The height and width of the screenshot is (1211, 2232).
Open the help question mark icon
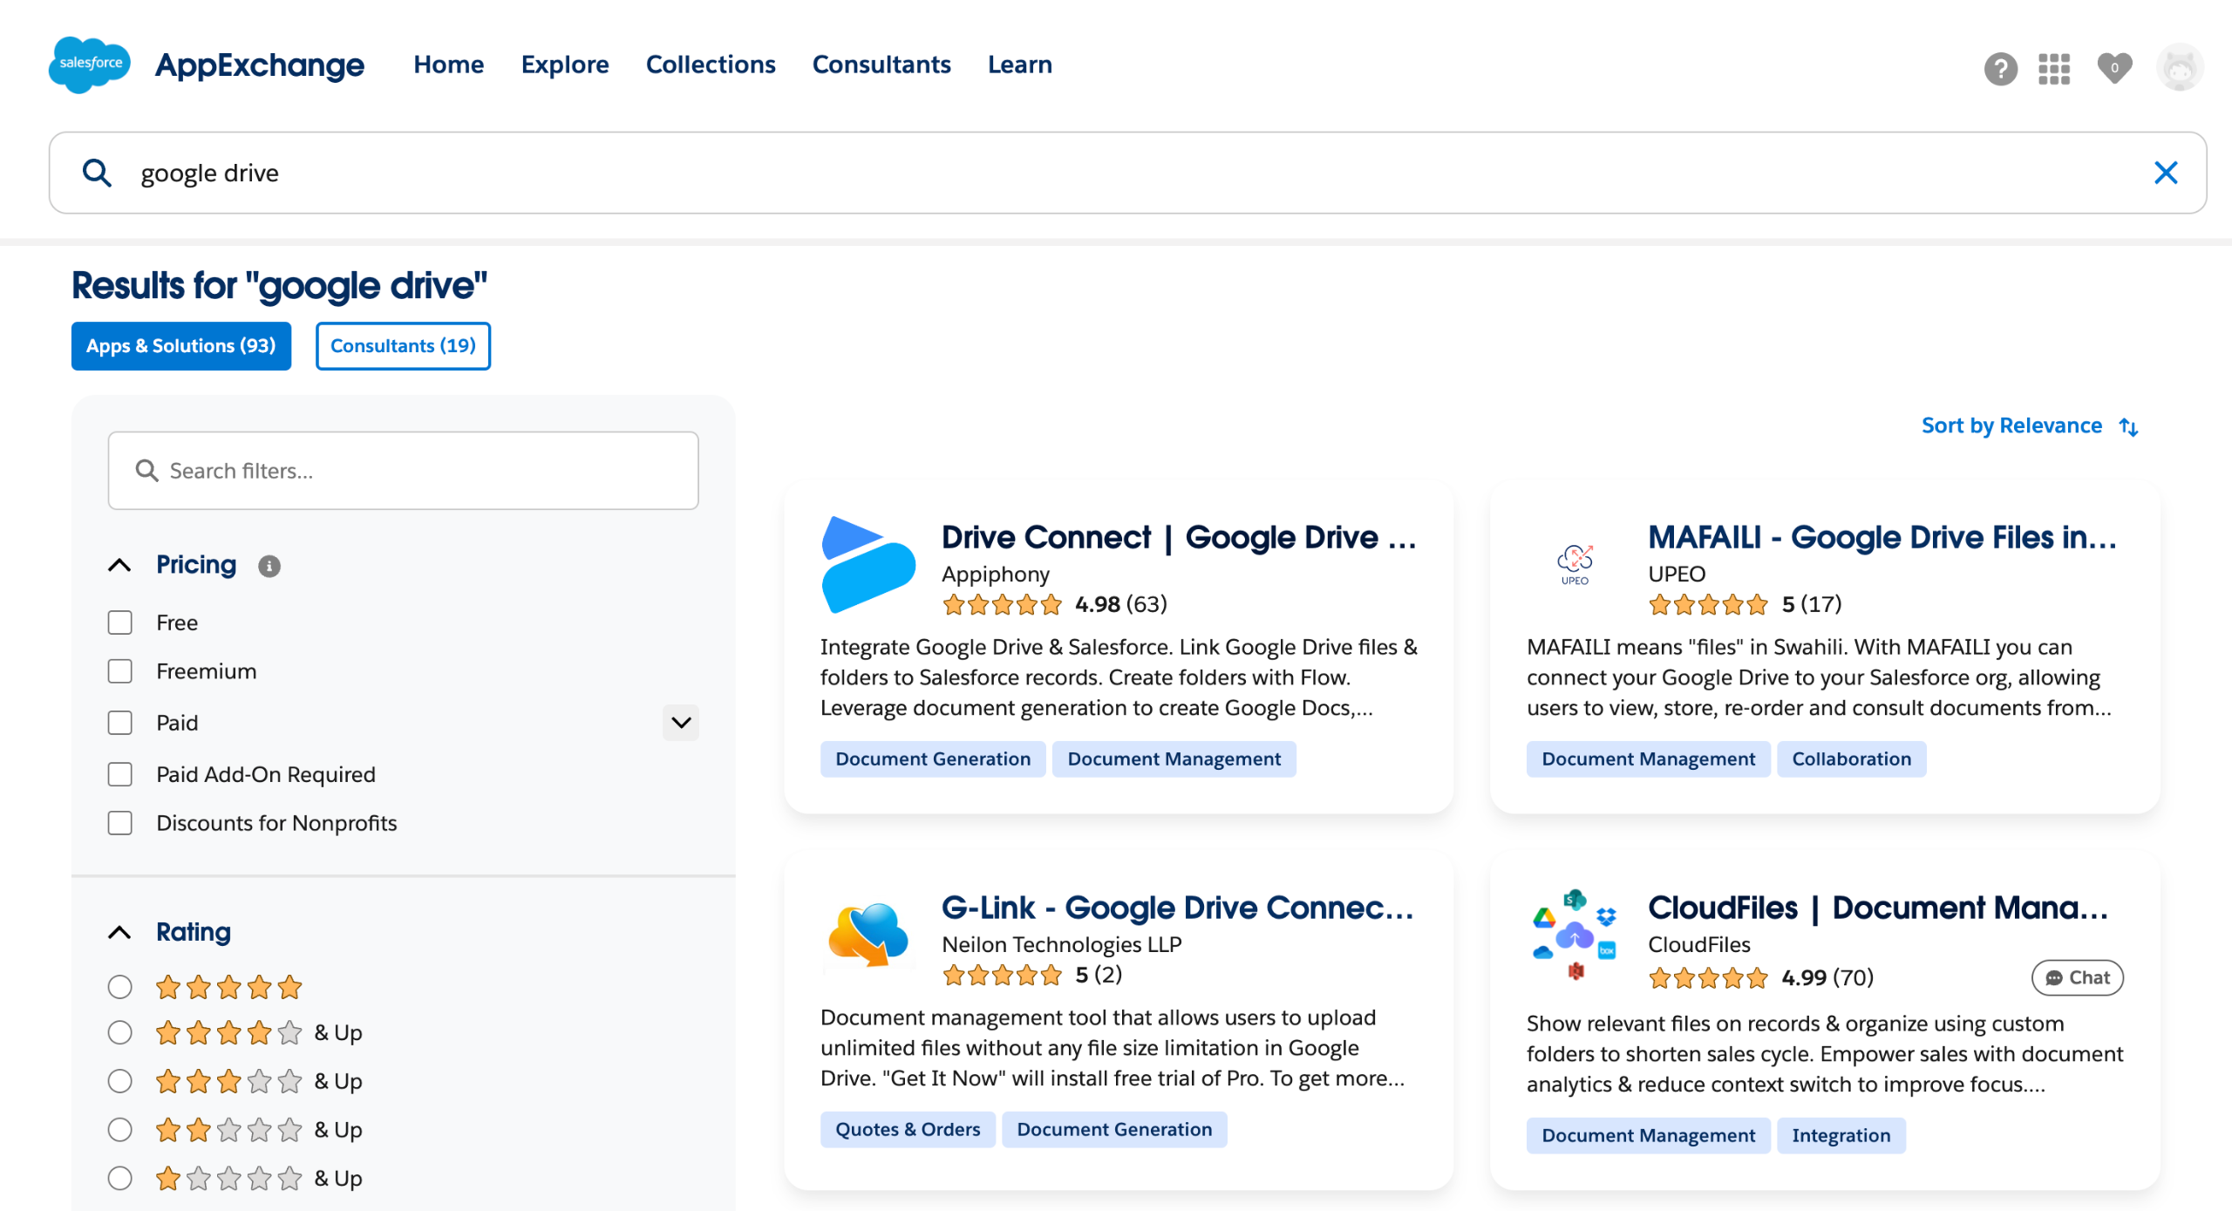pyautogui.click(x=2000, y=68)
